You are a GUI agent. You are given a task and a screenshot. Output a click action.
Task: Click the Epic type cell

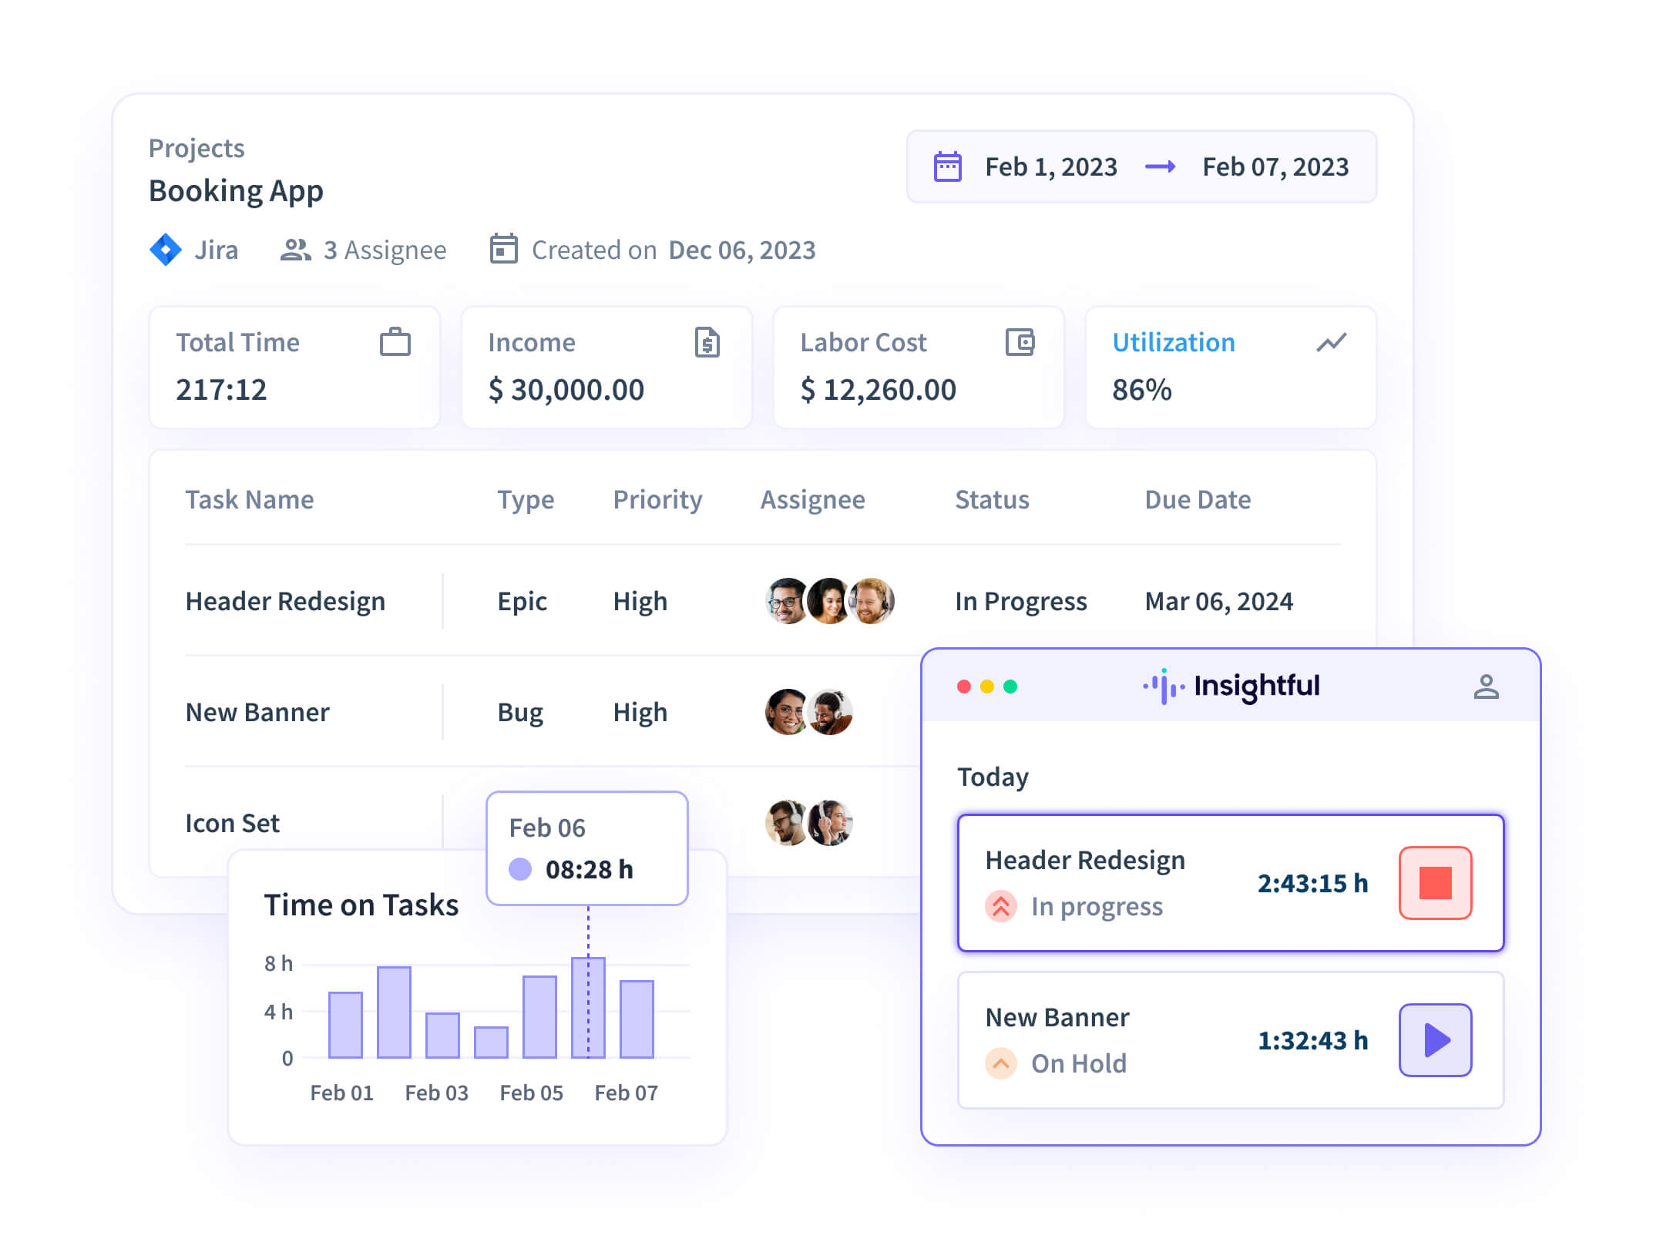522,601
